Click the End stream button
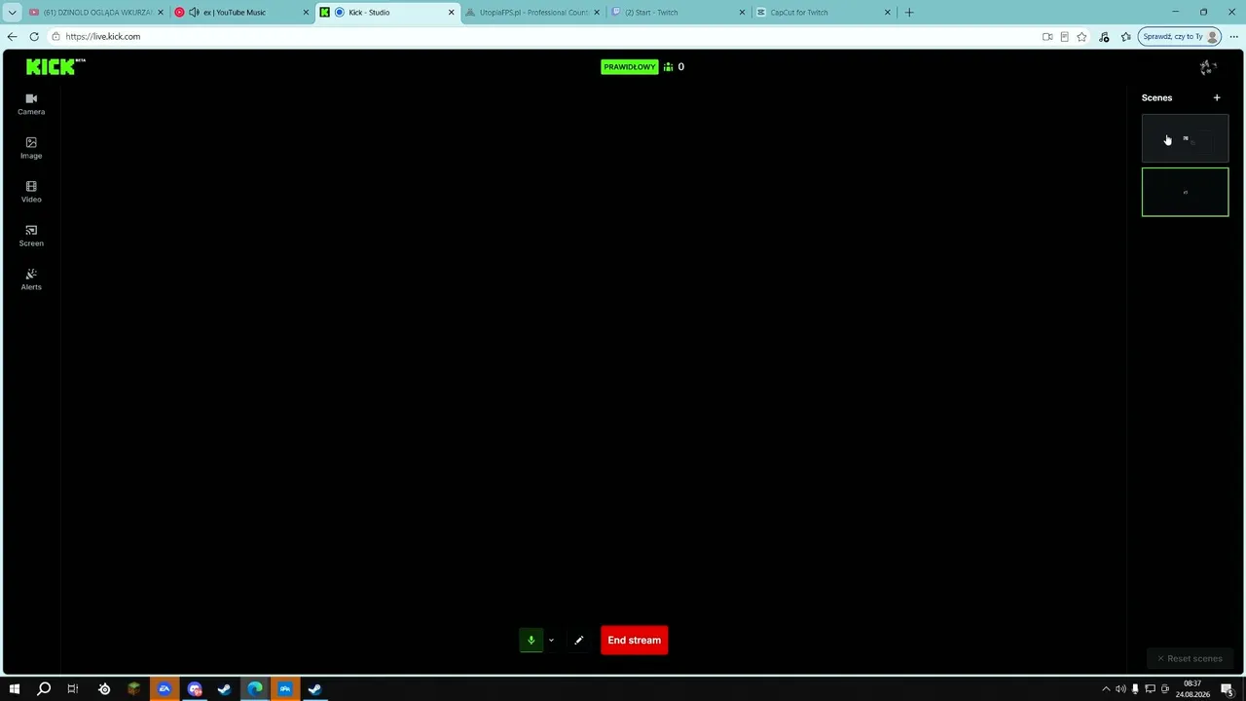Viewport: 1246px width, 701px height. click(x=634, y=640)
